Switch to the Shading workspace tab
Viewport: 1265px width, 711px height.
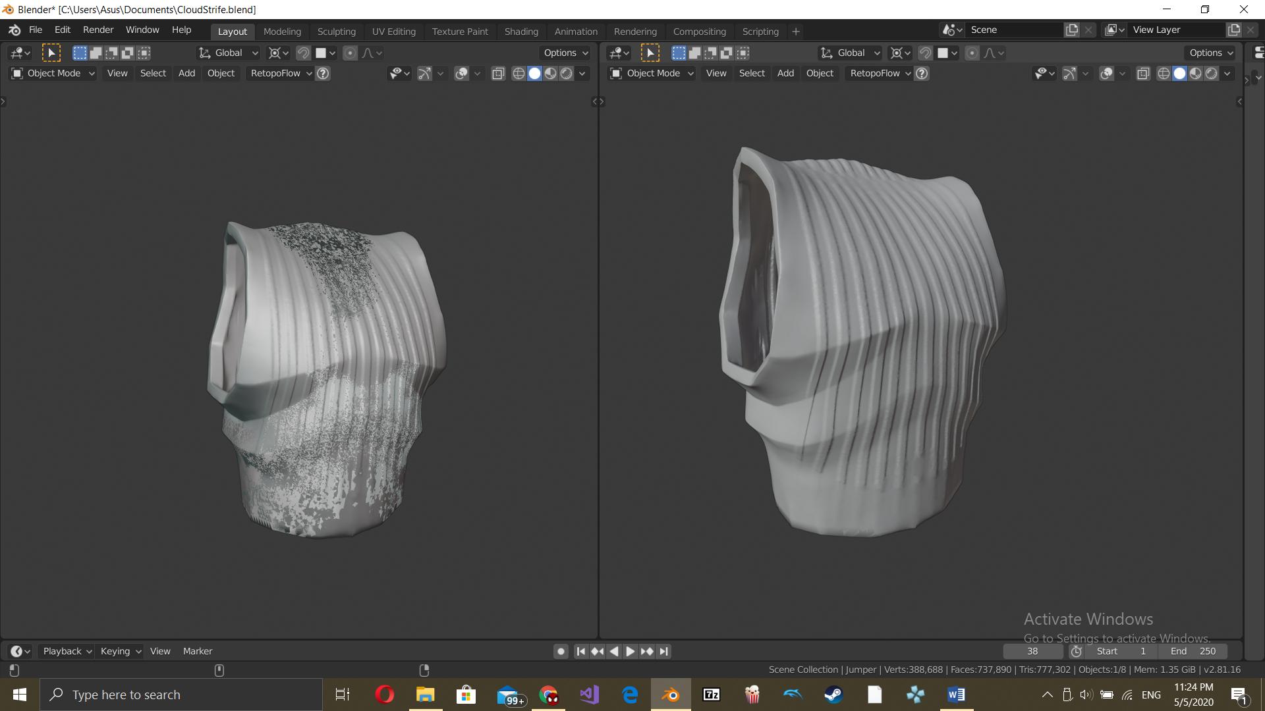(521, 31)
